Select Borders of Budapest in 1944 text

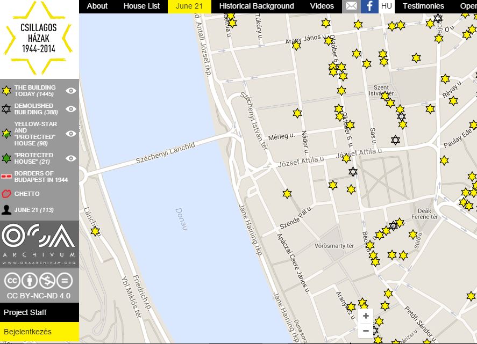41,177
